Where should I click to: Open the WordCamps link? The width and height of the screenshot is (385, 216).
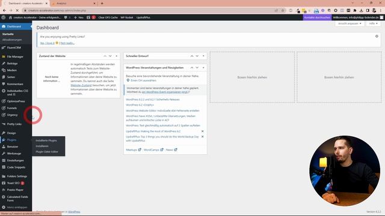(x=153, y=149)
